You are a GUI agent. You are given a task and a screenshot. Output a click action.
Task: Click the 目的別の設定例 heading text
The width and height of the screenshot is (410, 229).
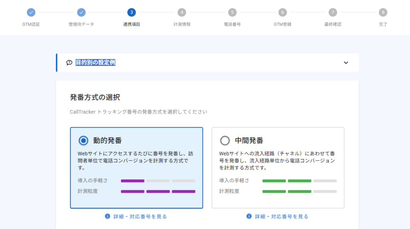click(95, 62)
